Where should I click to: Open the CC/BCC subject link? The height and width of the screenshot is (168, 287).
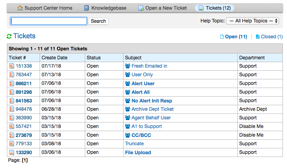pos(141,135)
